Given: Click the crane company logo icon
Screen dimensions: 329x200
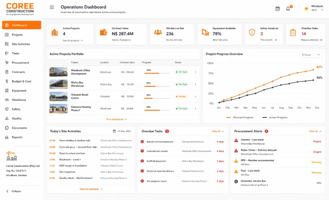Looking at the screenshot, I should [x=11, y=156].
